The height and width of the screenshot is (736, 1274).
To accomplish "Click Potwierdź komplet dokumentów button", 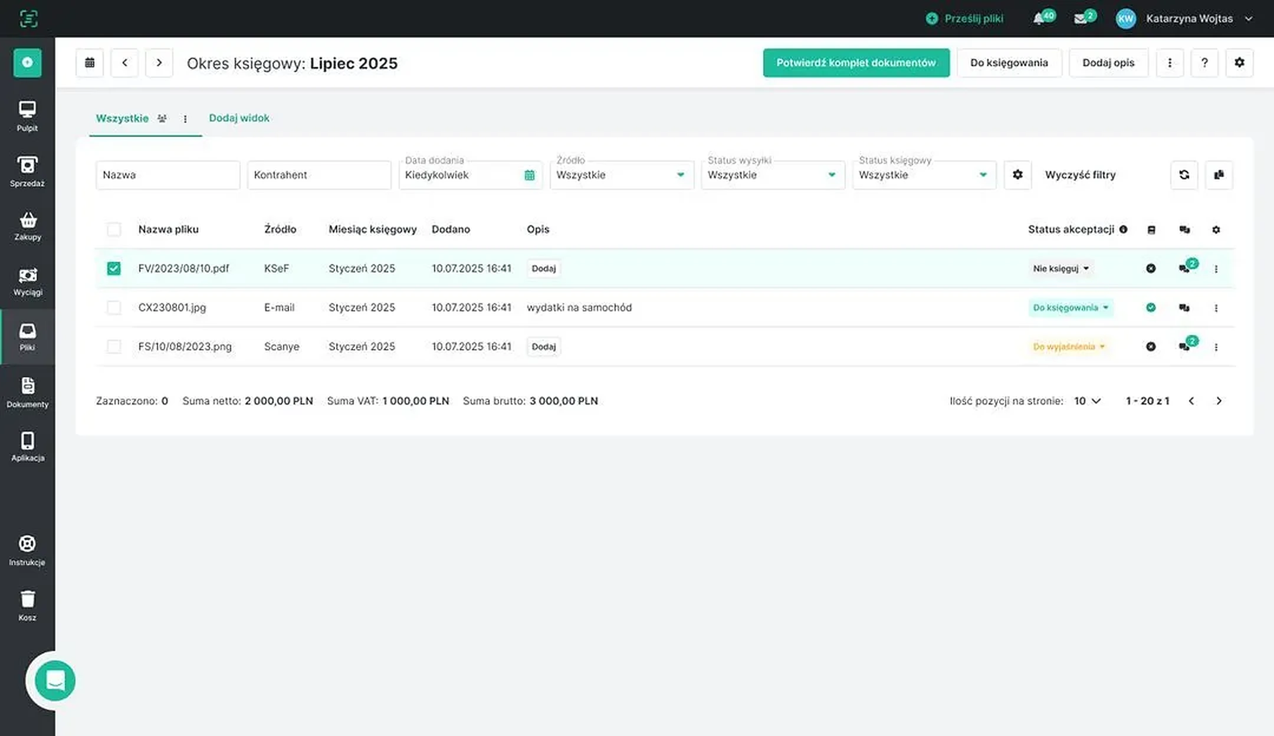I will [x=856, y=63].
